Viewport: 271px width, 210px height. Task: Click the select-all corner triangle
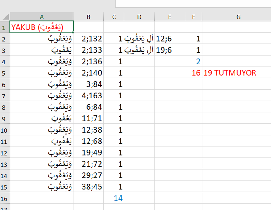pyautogui.click(x=5, y=17)
